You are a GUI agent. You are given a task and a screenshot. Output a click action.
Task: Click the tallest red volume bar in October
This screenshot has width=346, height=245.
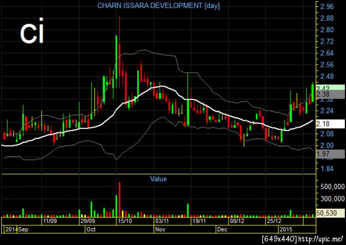pos(119,200)
